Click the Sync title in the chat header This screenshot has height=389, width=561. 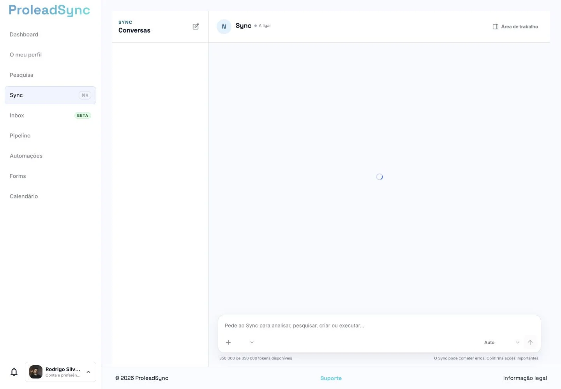click(x=243, y=26)
